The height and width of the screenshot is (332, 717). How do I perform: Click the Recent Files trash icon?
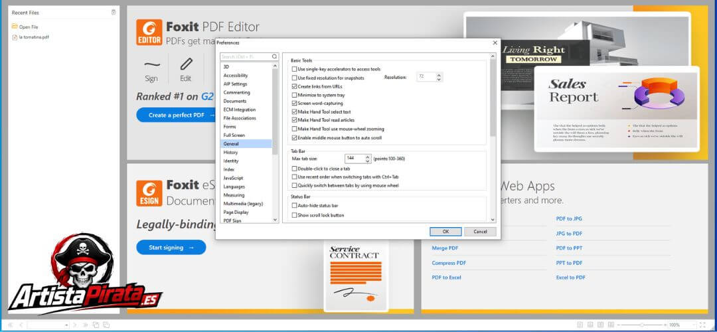(114, 13)
